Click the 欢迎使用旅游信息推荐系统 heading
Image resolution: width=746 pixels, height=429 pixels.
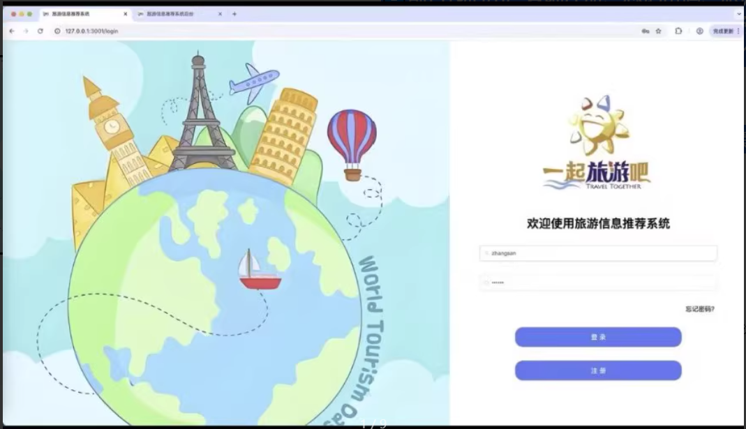(x=598, y=223)
